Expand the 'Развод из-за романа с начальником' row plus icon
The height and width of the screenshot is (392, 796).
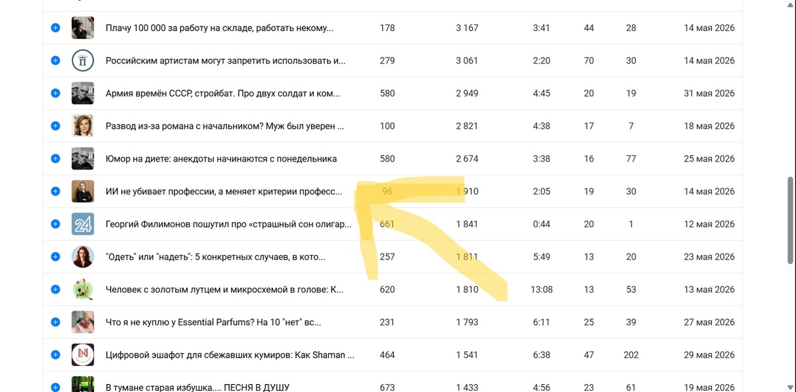click(x=56, y=126)
